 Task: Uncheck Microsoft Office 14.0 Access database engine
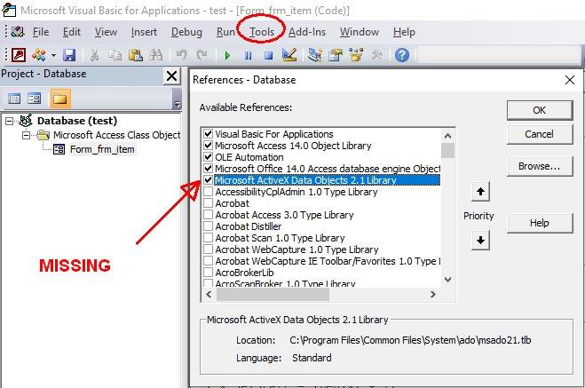209,169
